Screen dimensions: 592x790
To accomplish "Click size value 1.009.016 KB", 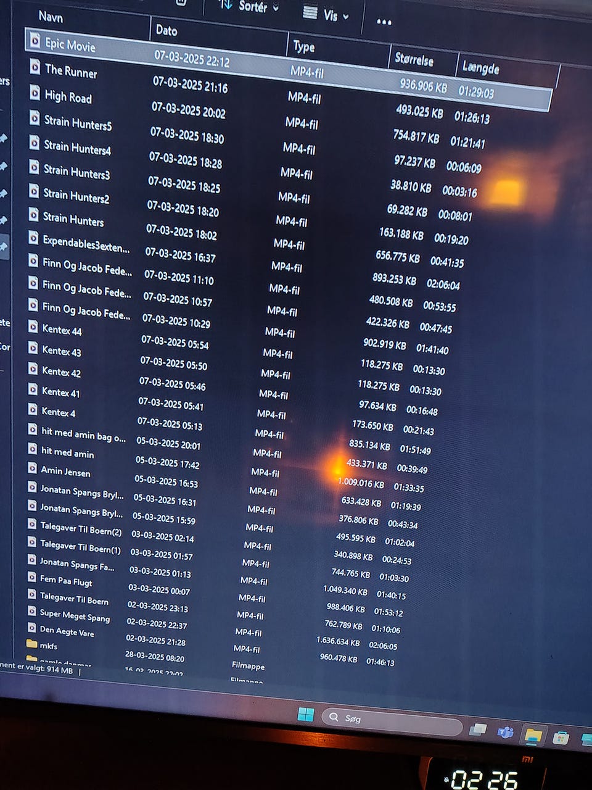I will (361, 483).
